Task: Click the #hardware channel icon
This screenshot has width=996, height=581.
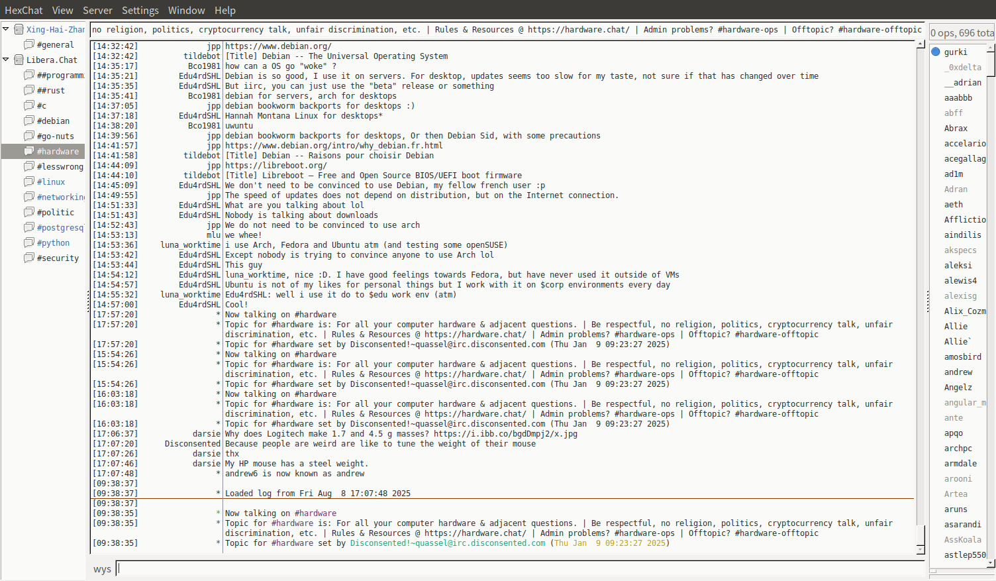Action: (x=29, y=151)
